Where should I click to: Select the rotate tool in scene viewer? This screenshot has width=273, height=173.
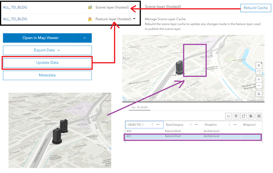[x=259, y=71]
